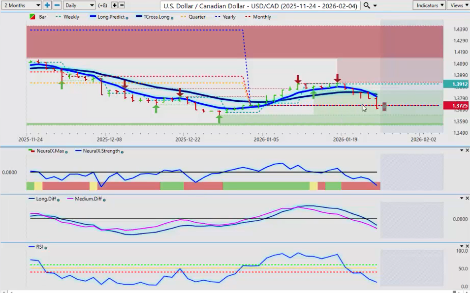
Task: Open the Views menu
Action: [458, 5]
